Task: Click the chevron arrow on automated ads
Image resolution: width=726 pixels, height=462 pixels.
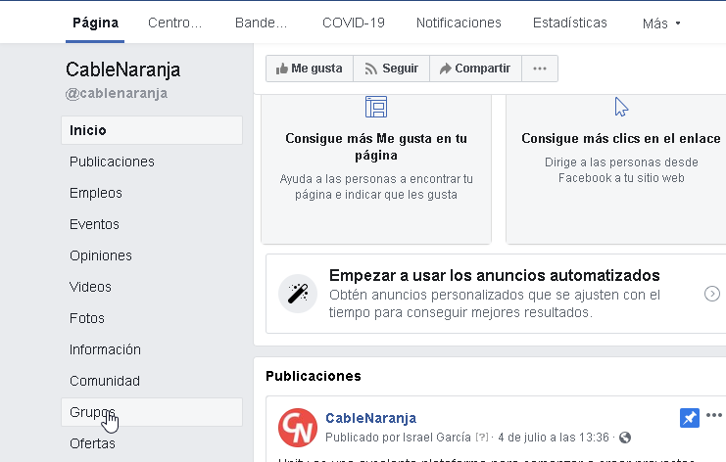Action: (711, 294)
